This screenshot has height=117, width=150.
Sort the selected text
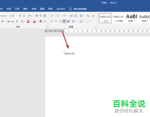click(88, 16)
